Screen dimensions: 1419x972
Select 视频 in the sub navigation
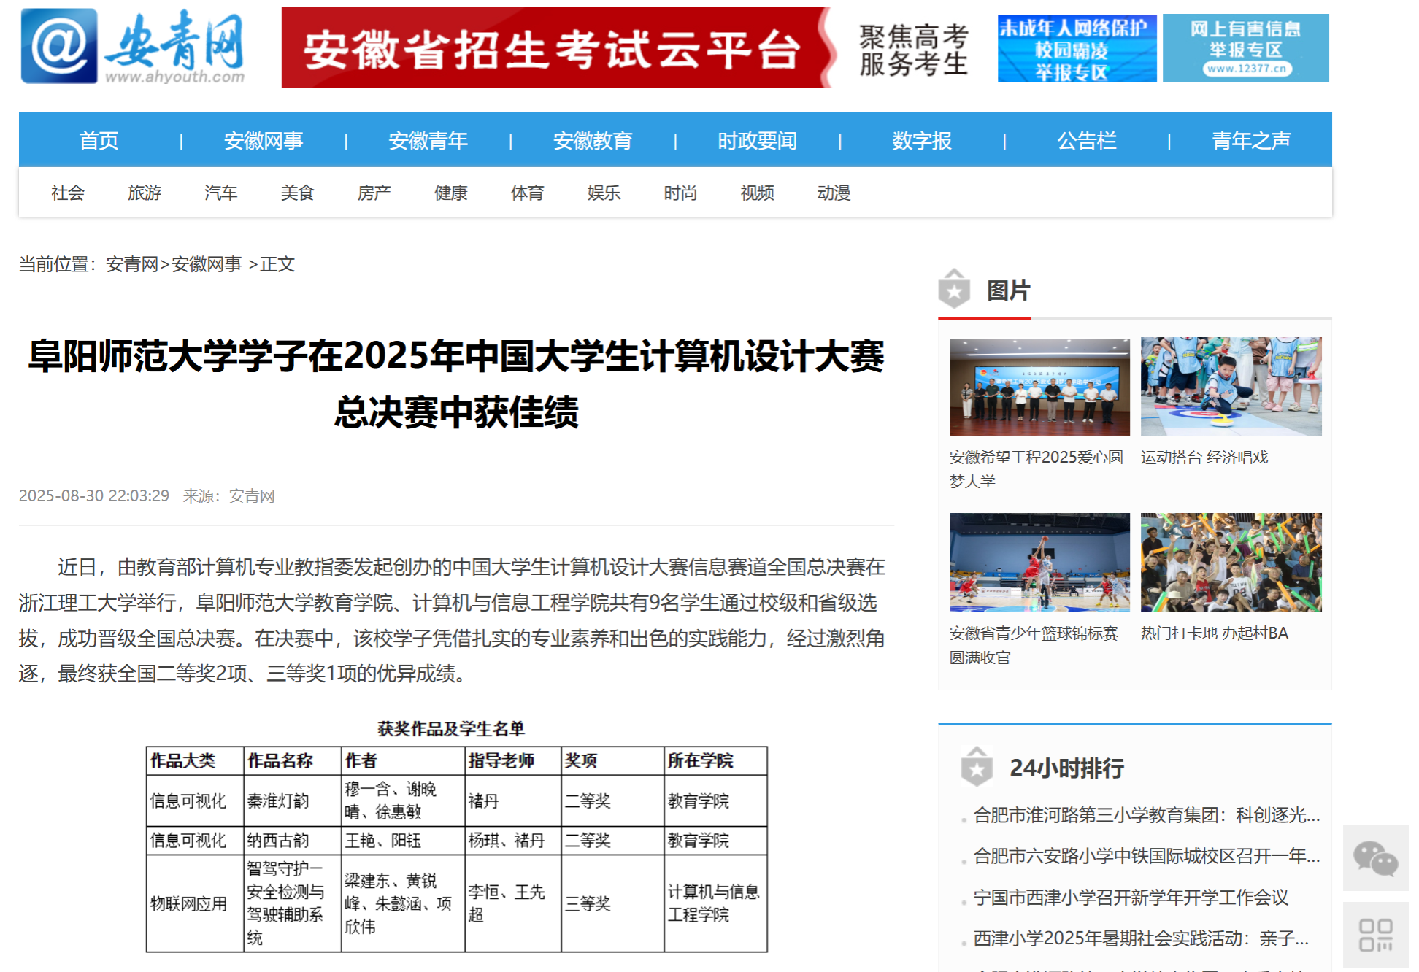coord(757,193)
